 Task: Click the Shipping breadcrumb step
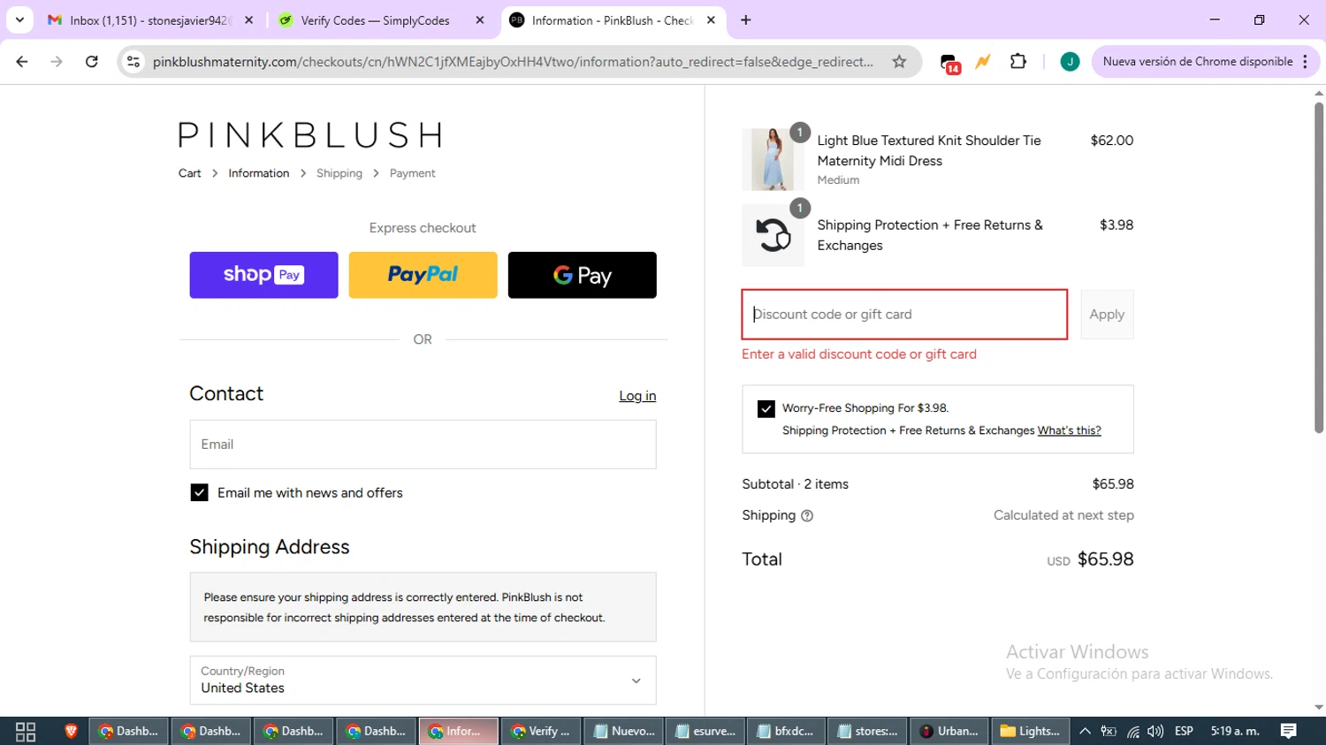click(339, 173)
